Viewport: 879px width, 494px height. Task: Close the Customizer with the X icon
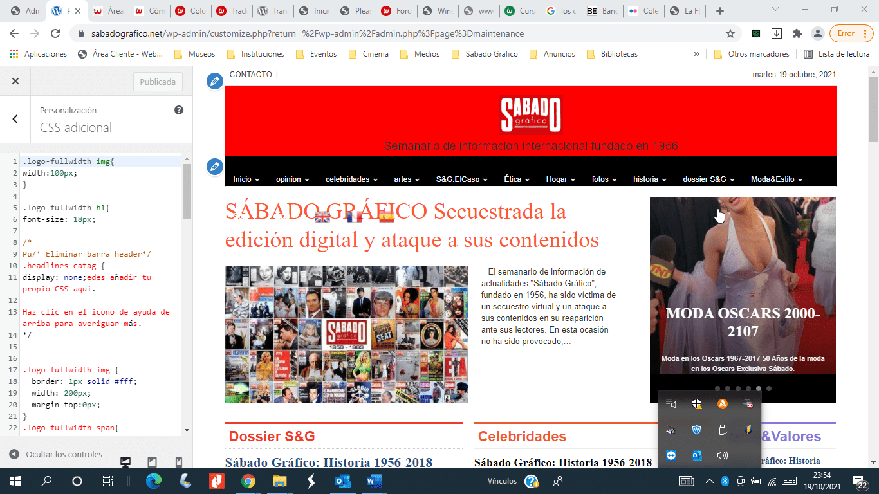coord(15,82)
